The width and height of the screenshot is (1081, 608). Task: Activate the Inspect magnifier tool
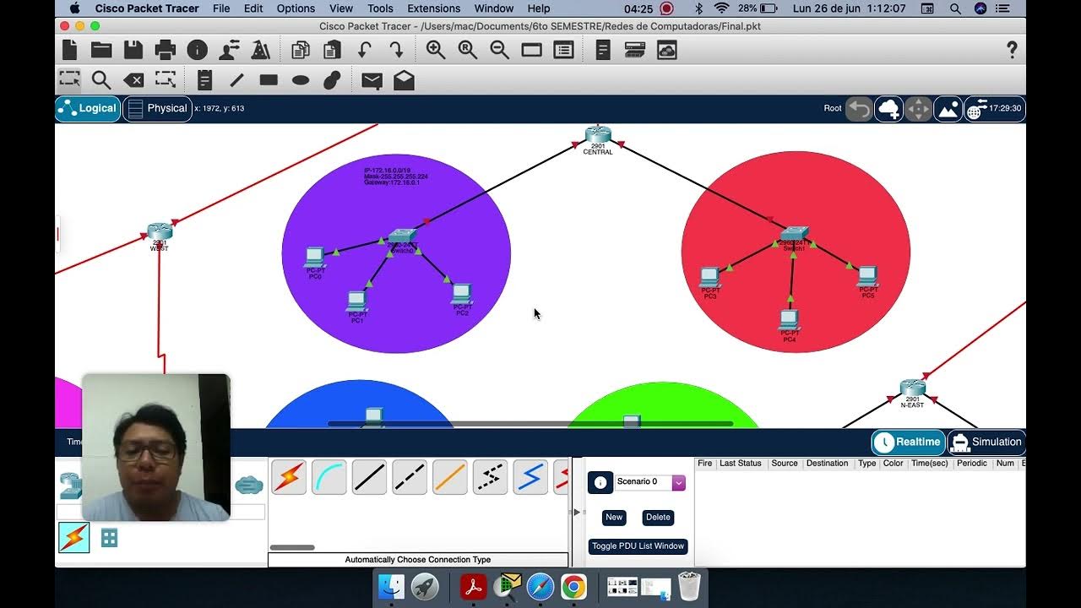tap(101, 80)
